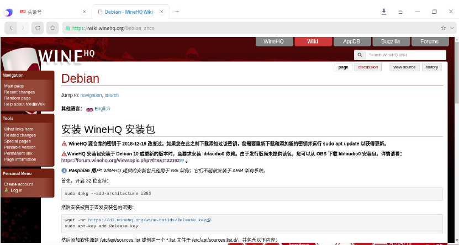The image size is (459, 245).
Task: Switch to the 头条号 tab
Action: (52, 12)
